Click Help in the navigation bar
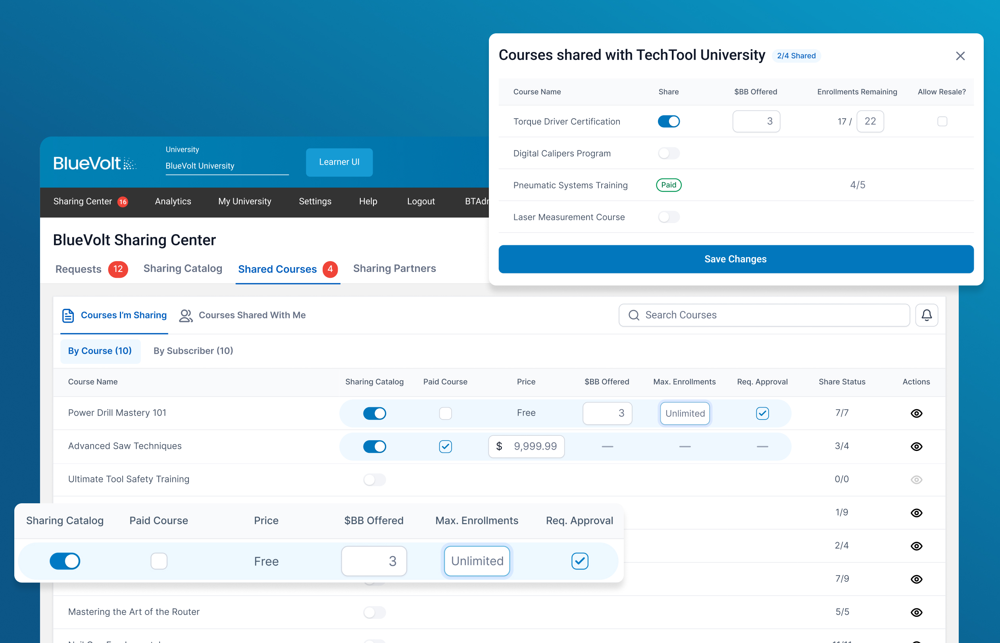This screenshot has height=643, width=1000. 368,202
